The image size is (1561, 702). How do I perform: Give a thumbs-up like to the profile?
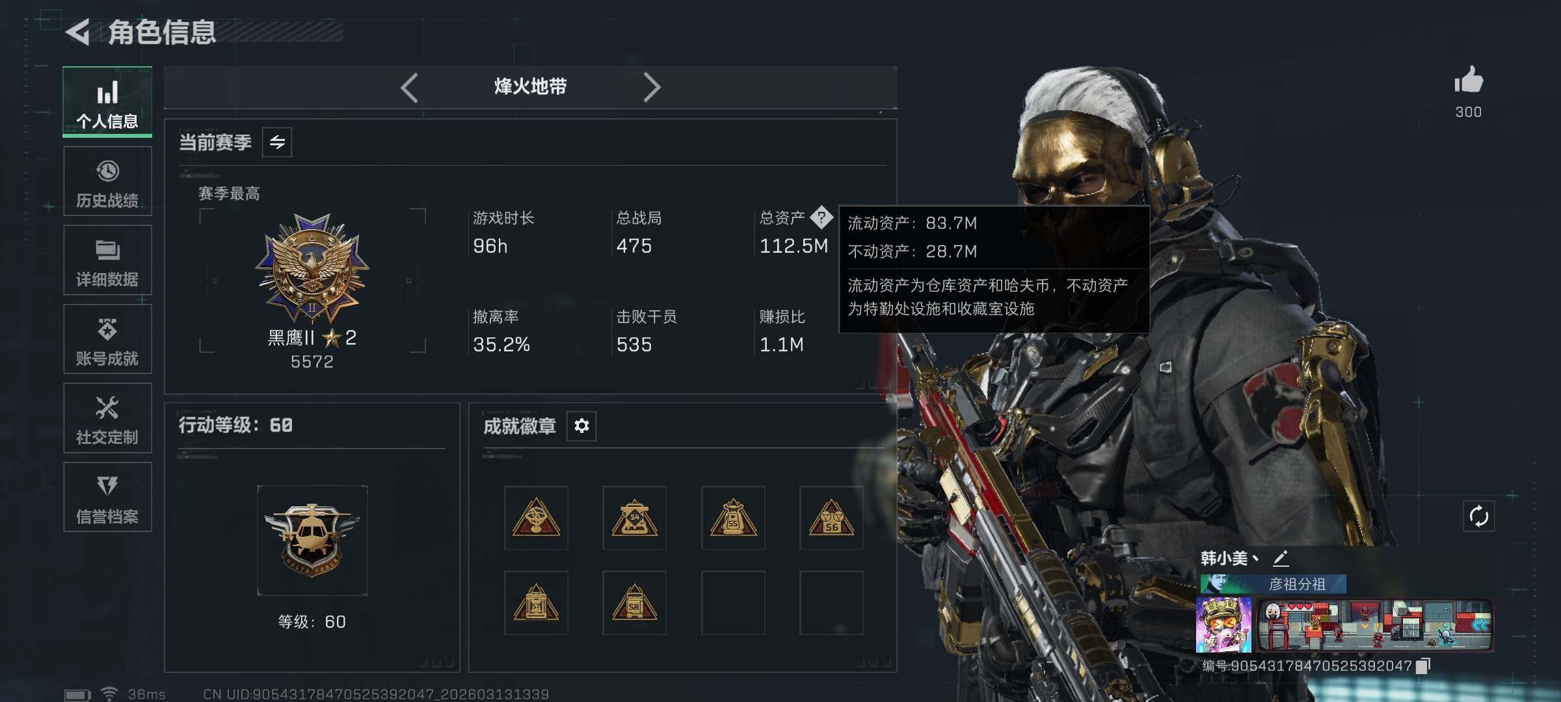[1469, 81]
